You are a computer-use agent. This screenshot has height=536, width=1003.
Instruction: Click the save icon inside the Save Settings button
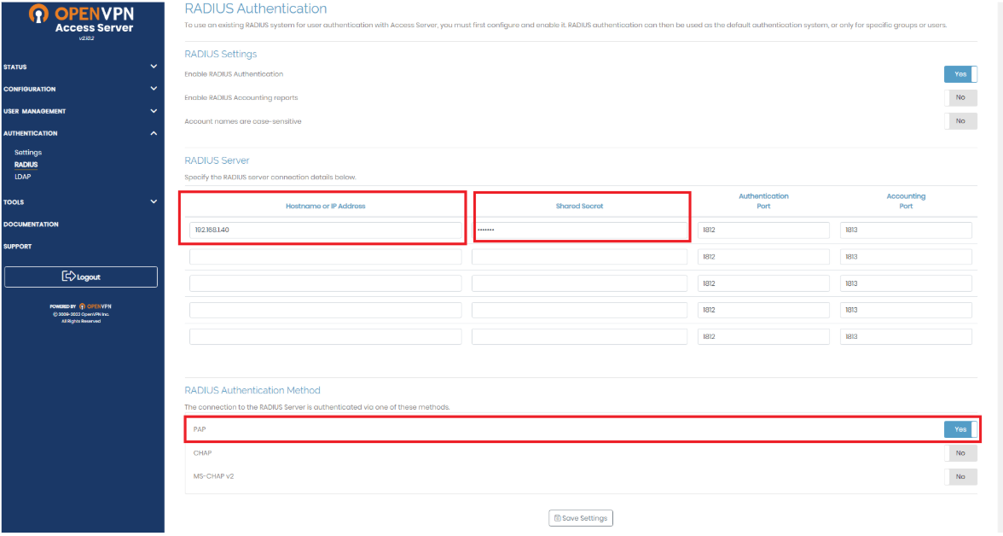pos(558,518)
